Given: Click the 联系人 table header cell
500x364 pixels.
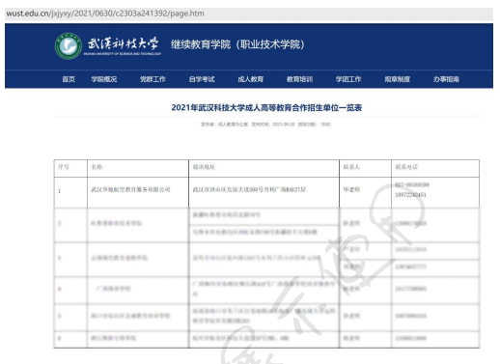Looking at the screenshot, I should (366, 168).
